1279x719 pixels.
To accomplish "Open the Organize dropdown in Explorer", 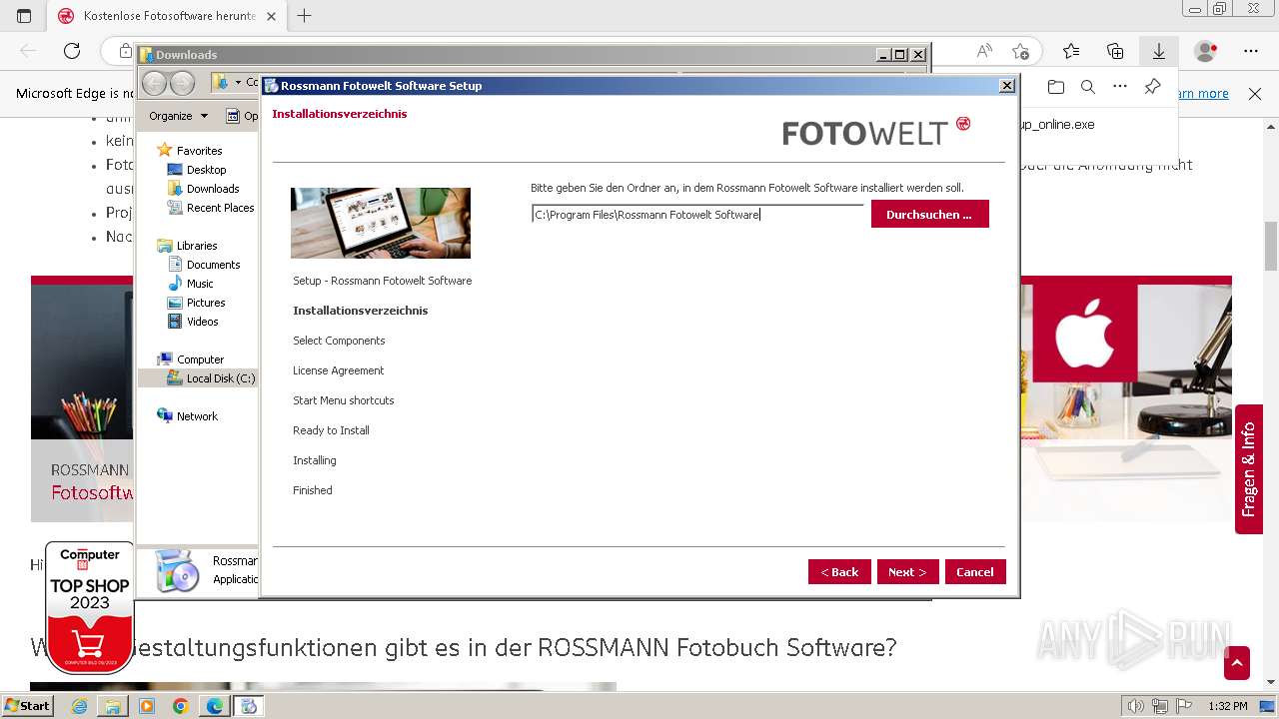I will (x=178, y=116).
